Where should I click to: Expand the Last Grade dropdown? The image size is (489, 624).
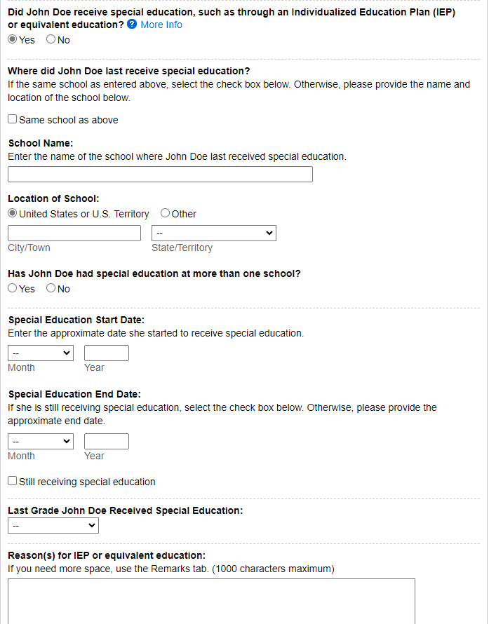pos(53,525)
